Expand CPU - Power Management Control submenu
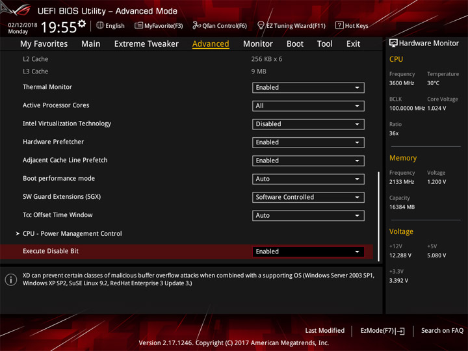Image resolution: width=468 pixels, height=351 pixels. pos(72,234)
